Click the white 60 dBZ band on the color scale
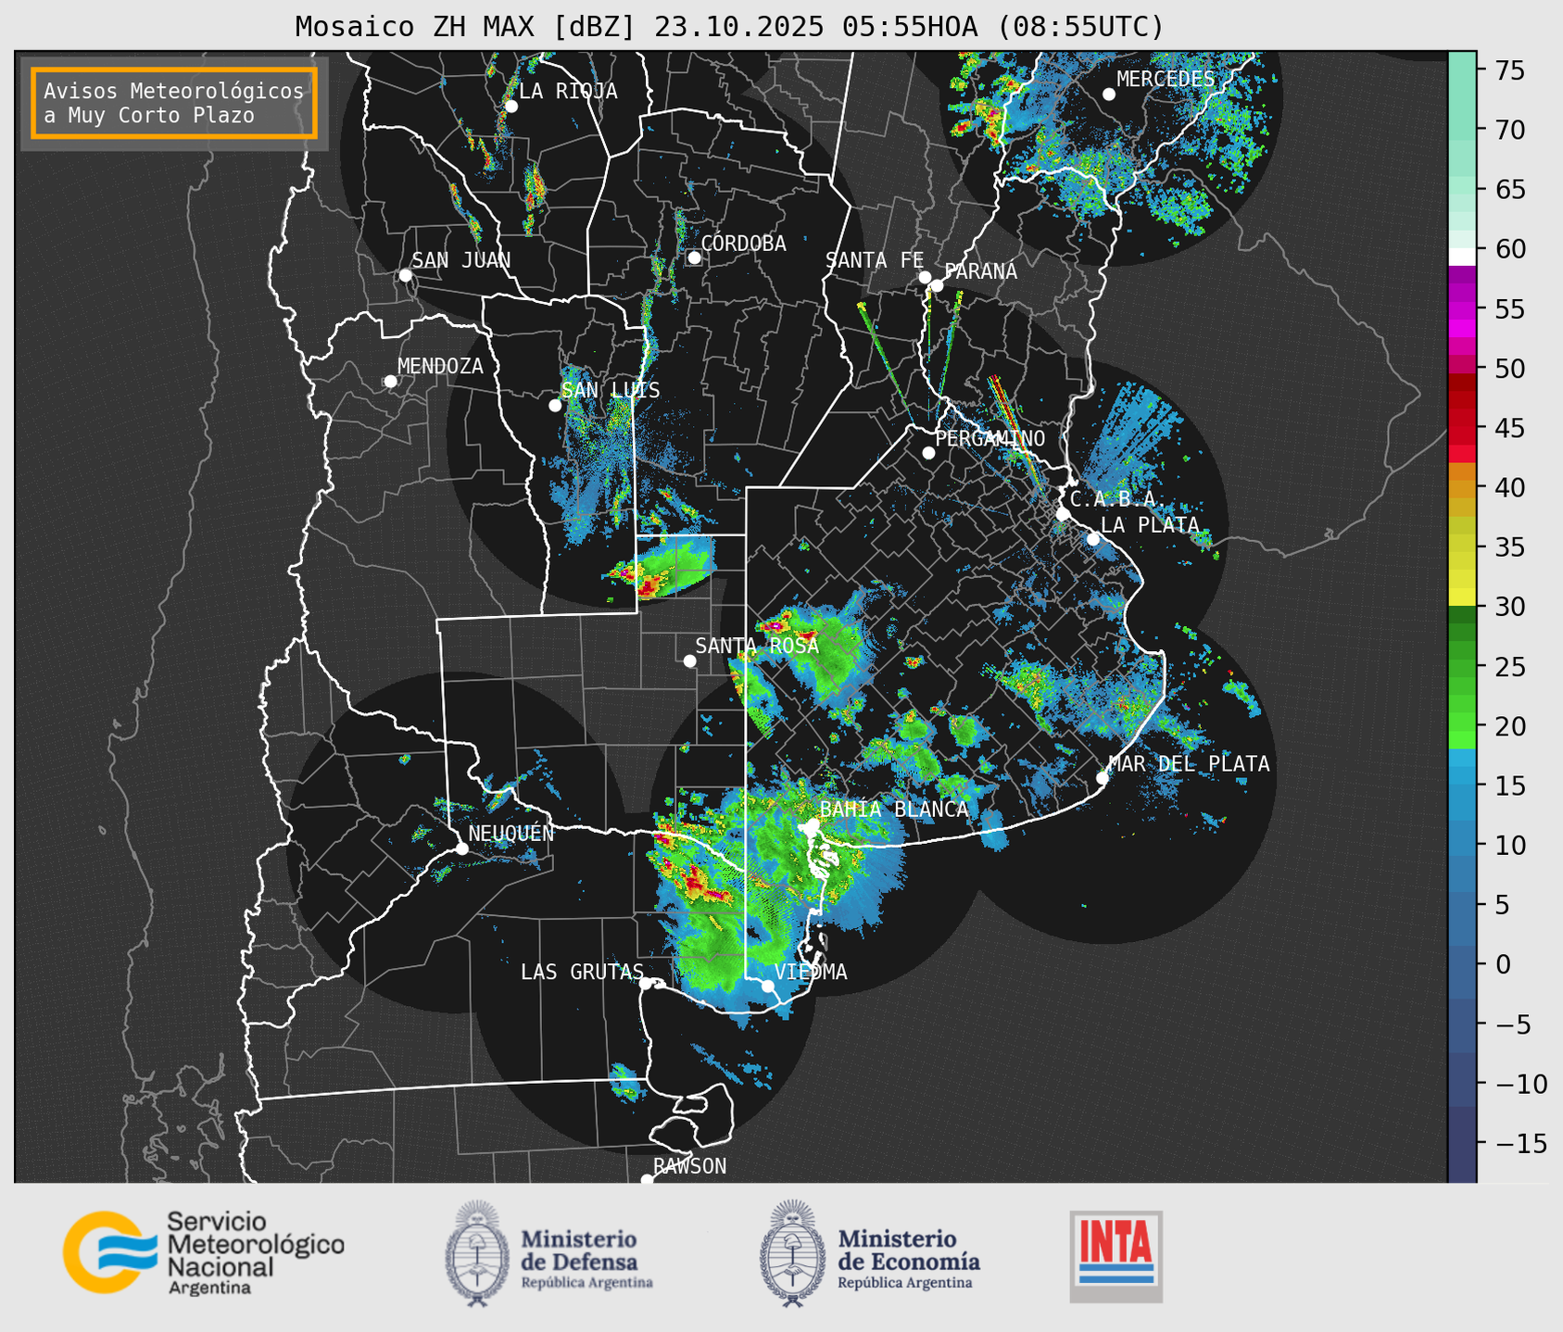Image resolution: width=1563 pixels, height=1332 pixels. click(1462, 257)
